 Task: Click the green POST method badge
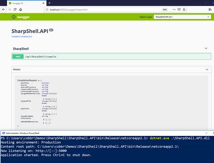pyautogui.click(x=18, y=56)
